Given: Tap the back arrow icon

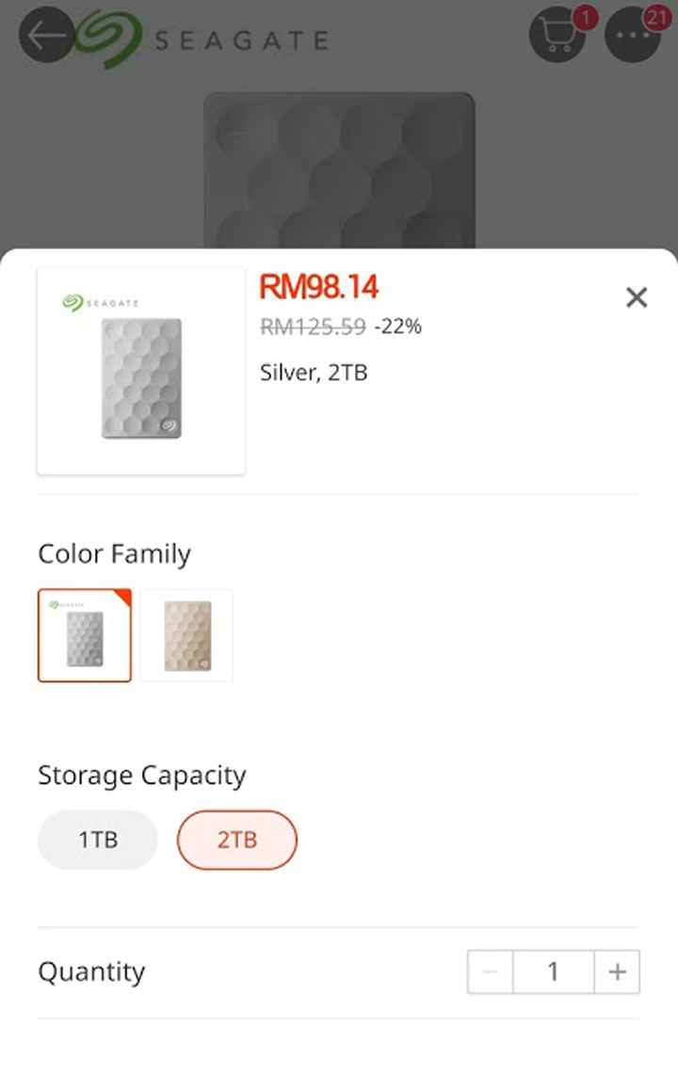Looking at the screenshot, I should 45,35.
